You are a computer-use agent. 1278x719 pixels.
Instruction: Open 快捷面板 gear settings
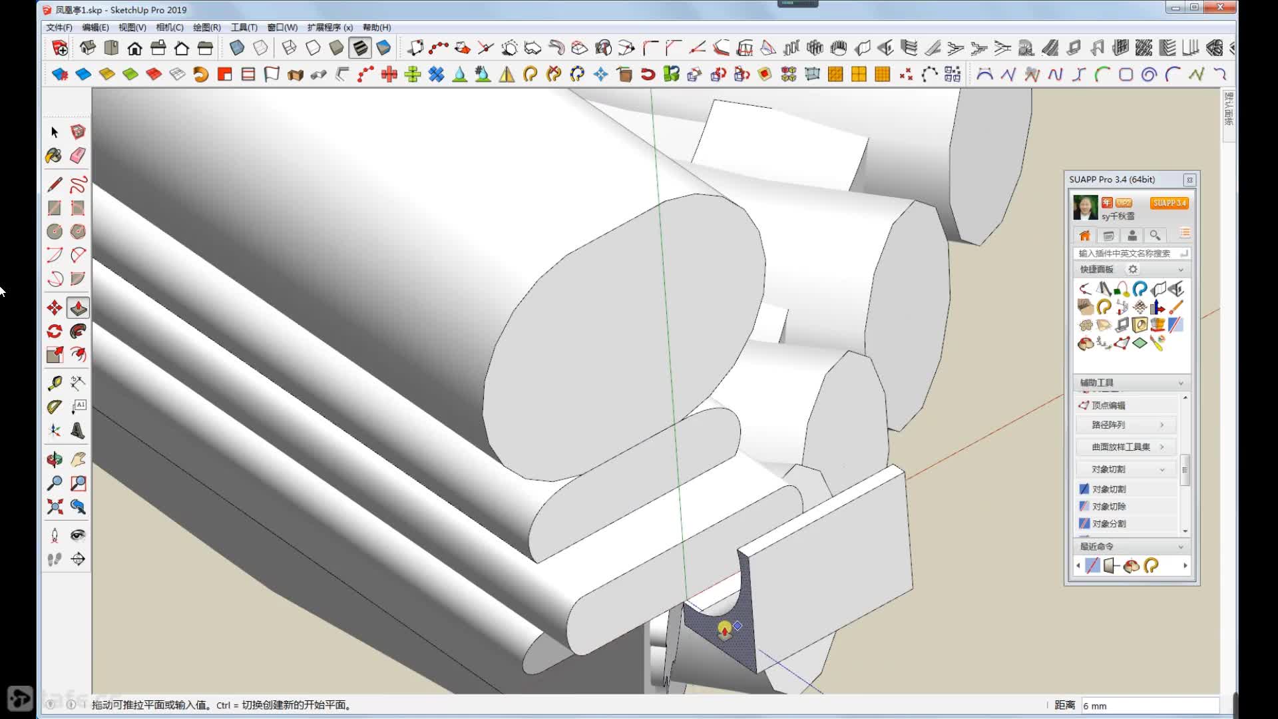pyautogui.click(x=1133, y=269)
